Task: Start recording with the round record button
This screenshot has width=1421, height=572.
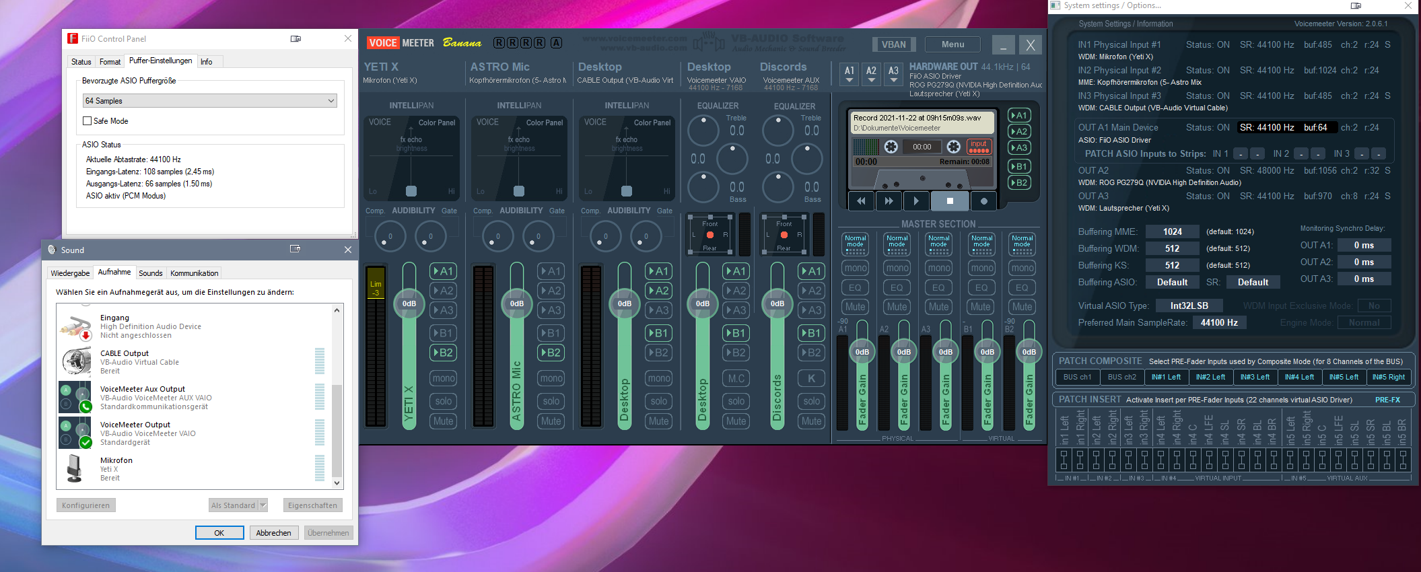Action: click(x=983, y=201)
